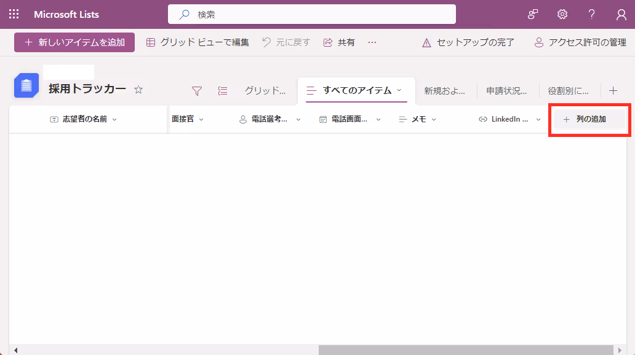Click the scrollbar right arrow
635x355 pixels.
620,350
